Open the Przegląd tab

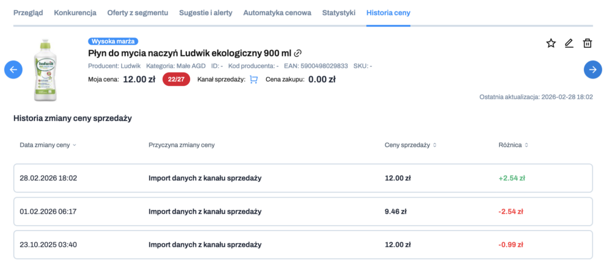coord(28,12)
